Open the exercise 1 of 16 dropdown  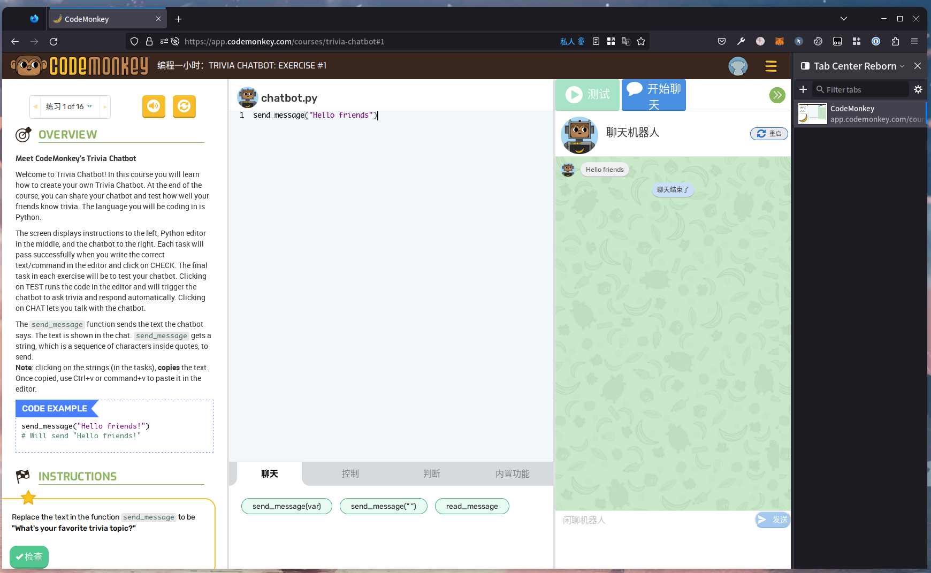[x=70, y=106]
